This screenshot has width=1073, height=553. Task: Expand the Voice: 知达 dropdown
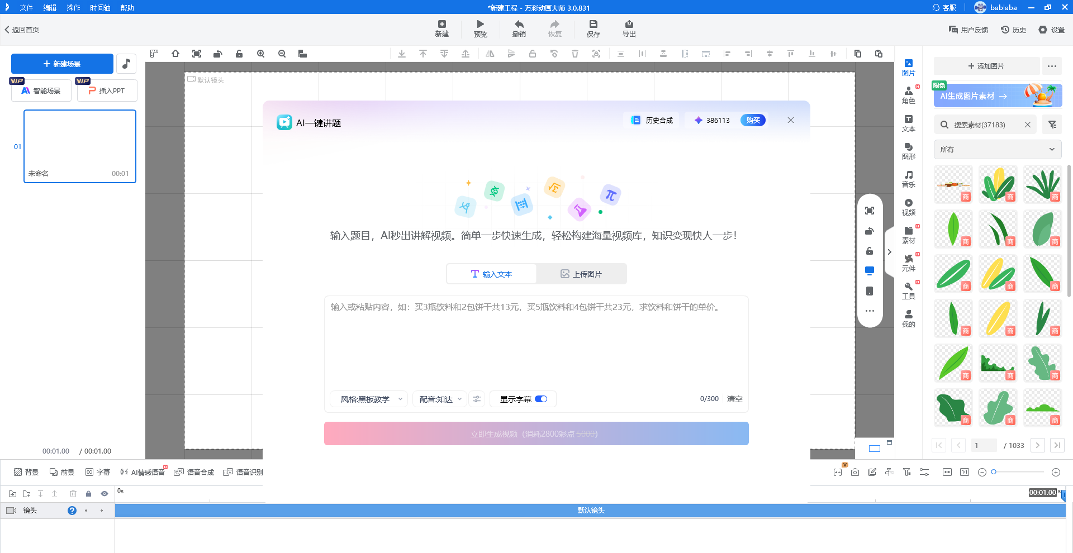point(440,399)
